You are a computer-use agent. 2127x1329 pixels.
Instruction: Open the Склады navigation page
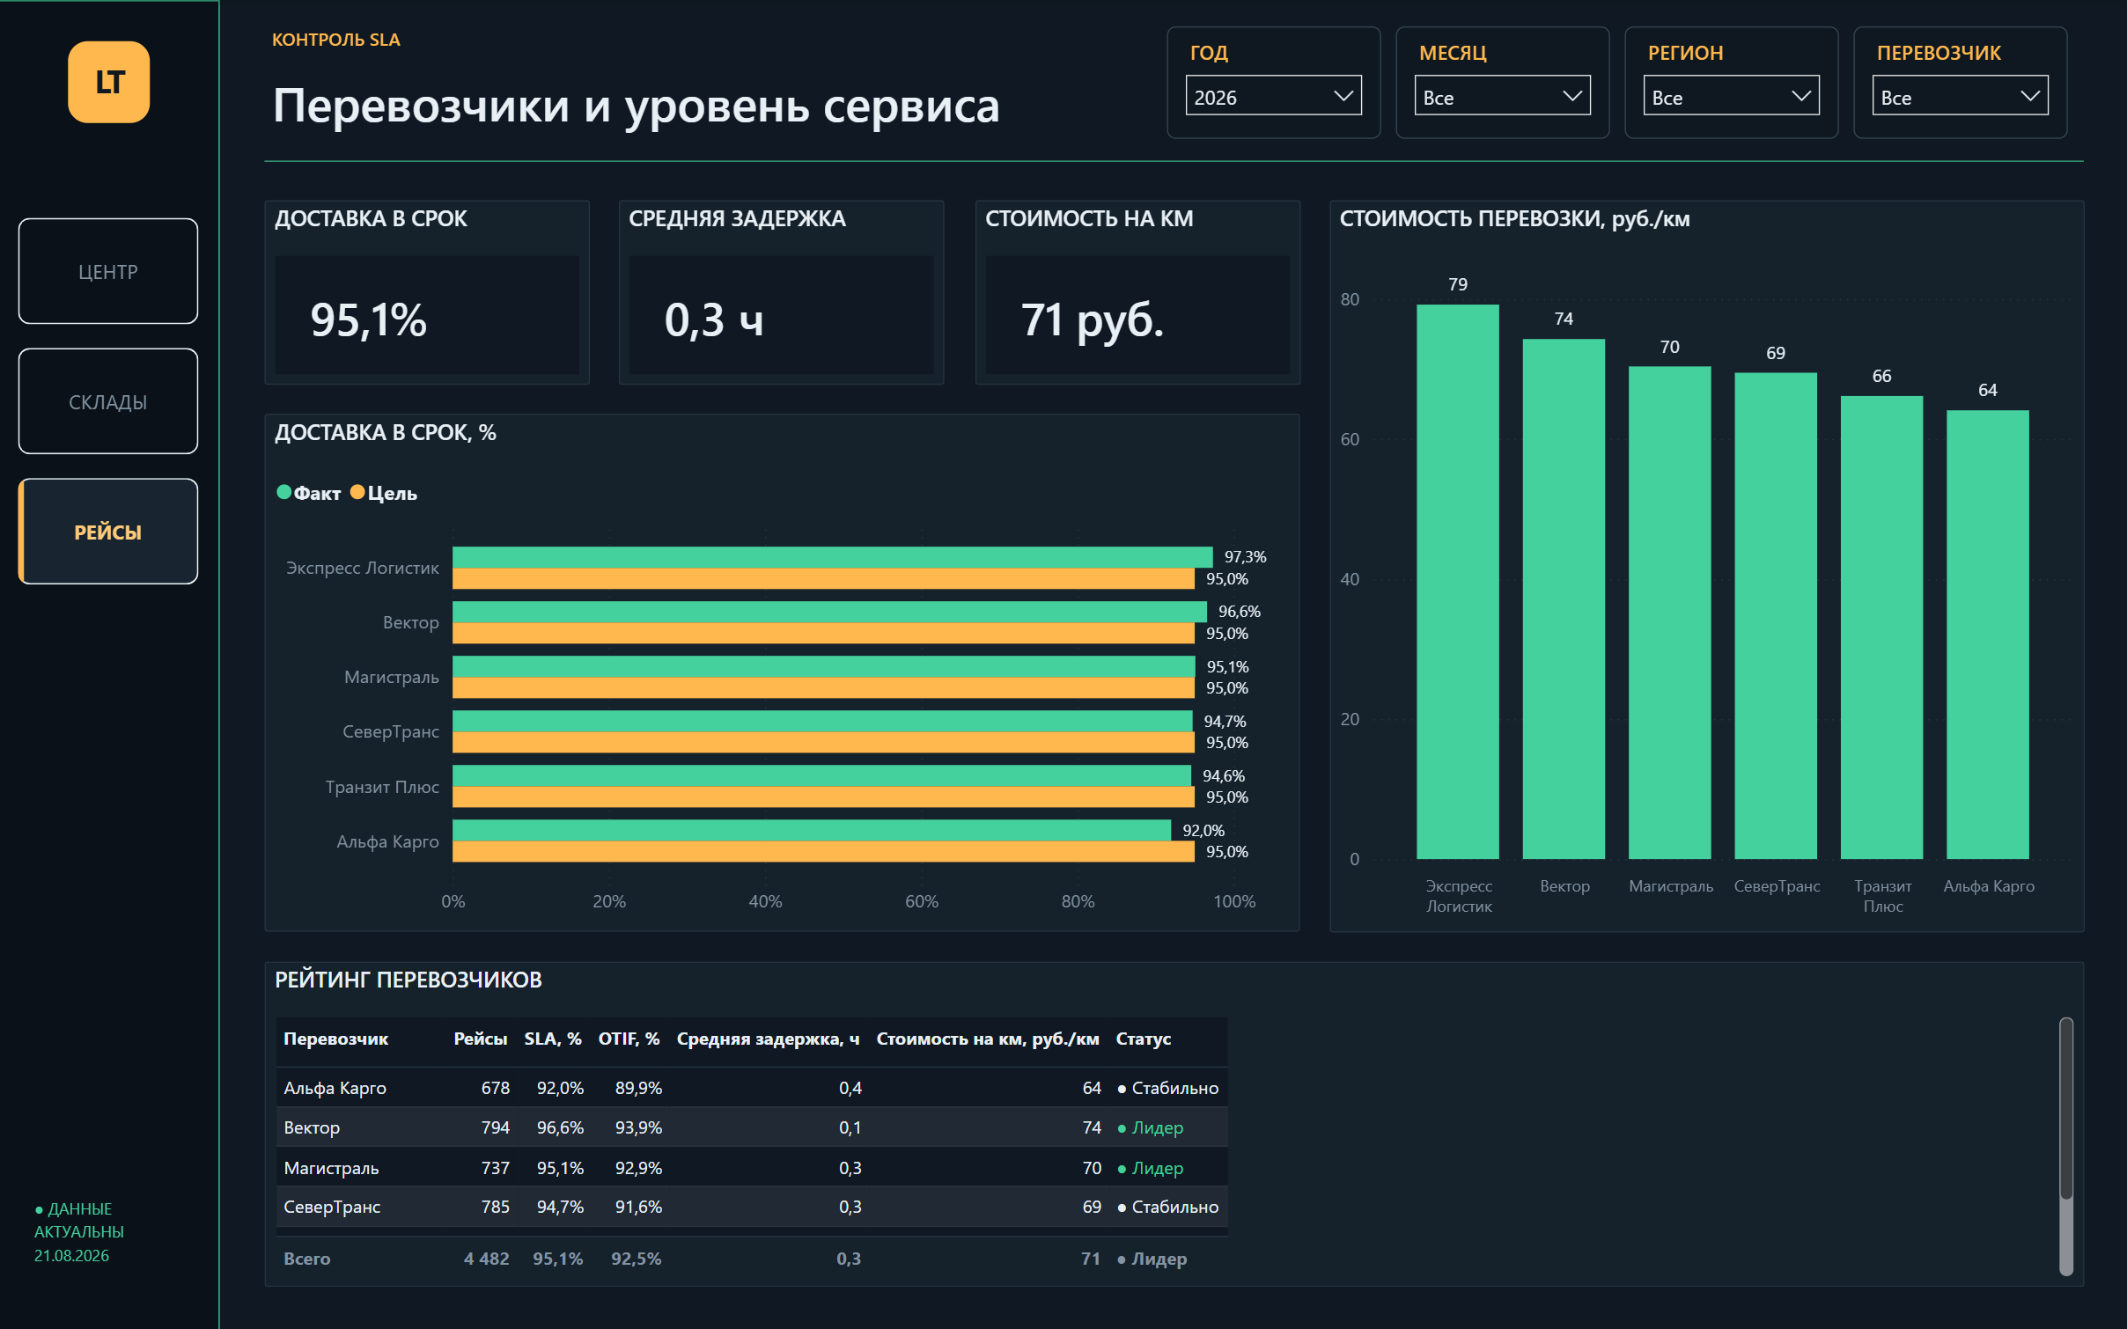coord(108,401)
